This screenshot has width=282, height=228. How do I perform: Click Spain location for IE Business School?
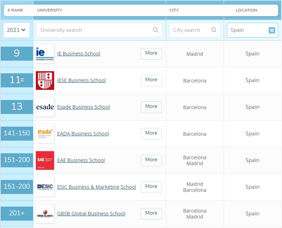(x=253, y=54)
